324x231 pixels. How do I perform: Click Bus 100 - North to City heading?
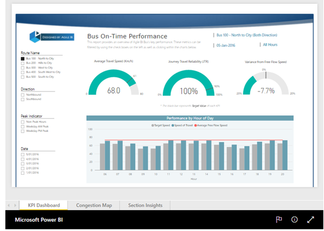247,35
